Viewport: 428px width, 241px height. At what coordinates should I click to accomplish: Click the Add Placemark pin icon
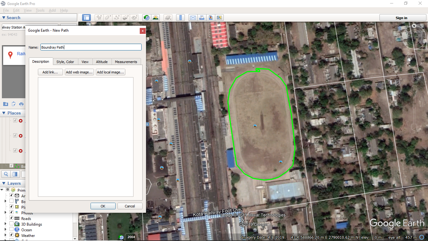tap(99, 18)
